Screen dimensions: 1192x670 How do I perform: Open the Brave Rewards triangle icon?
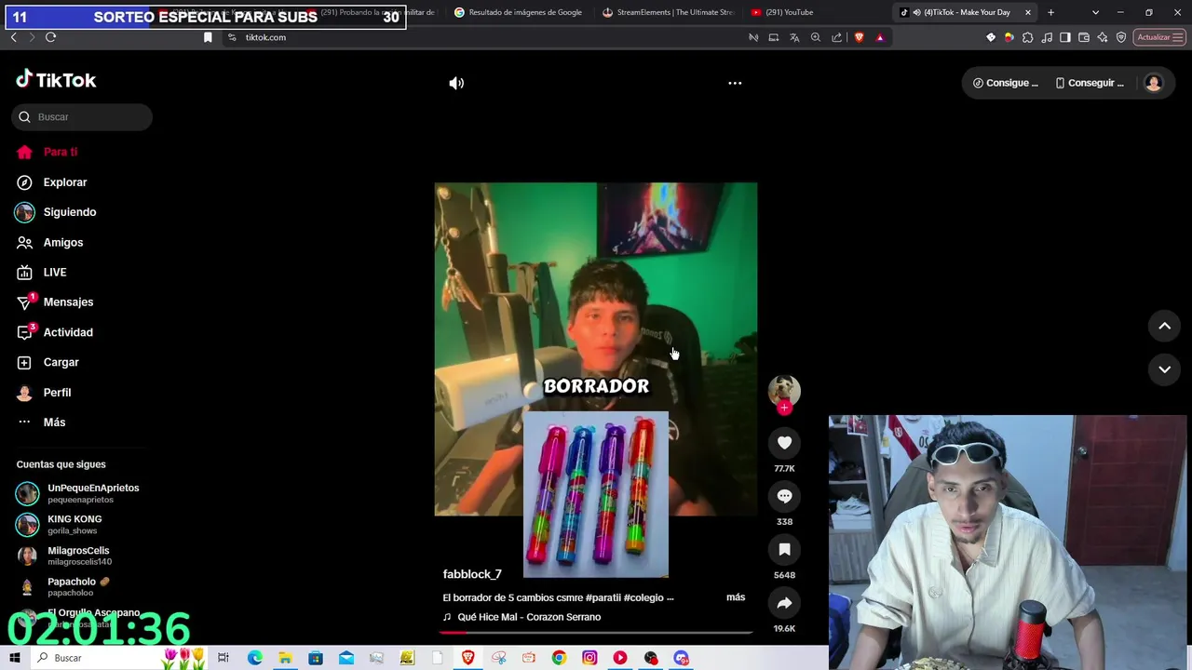[x=880, y=37]
